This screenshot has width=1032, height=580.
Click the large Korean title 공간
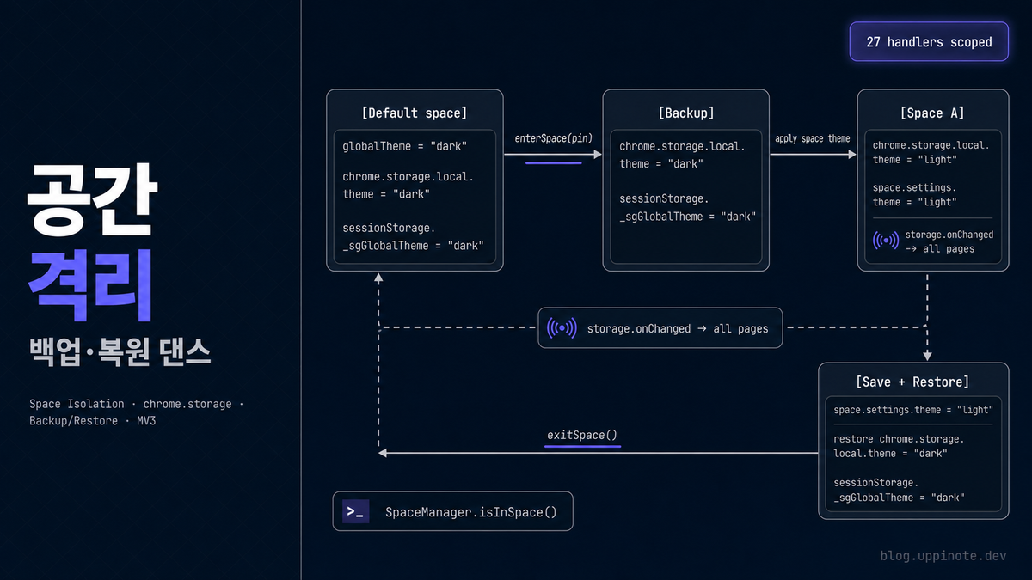tap(90, 192)
